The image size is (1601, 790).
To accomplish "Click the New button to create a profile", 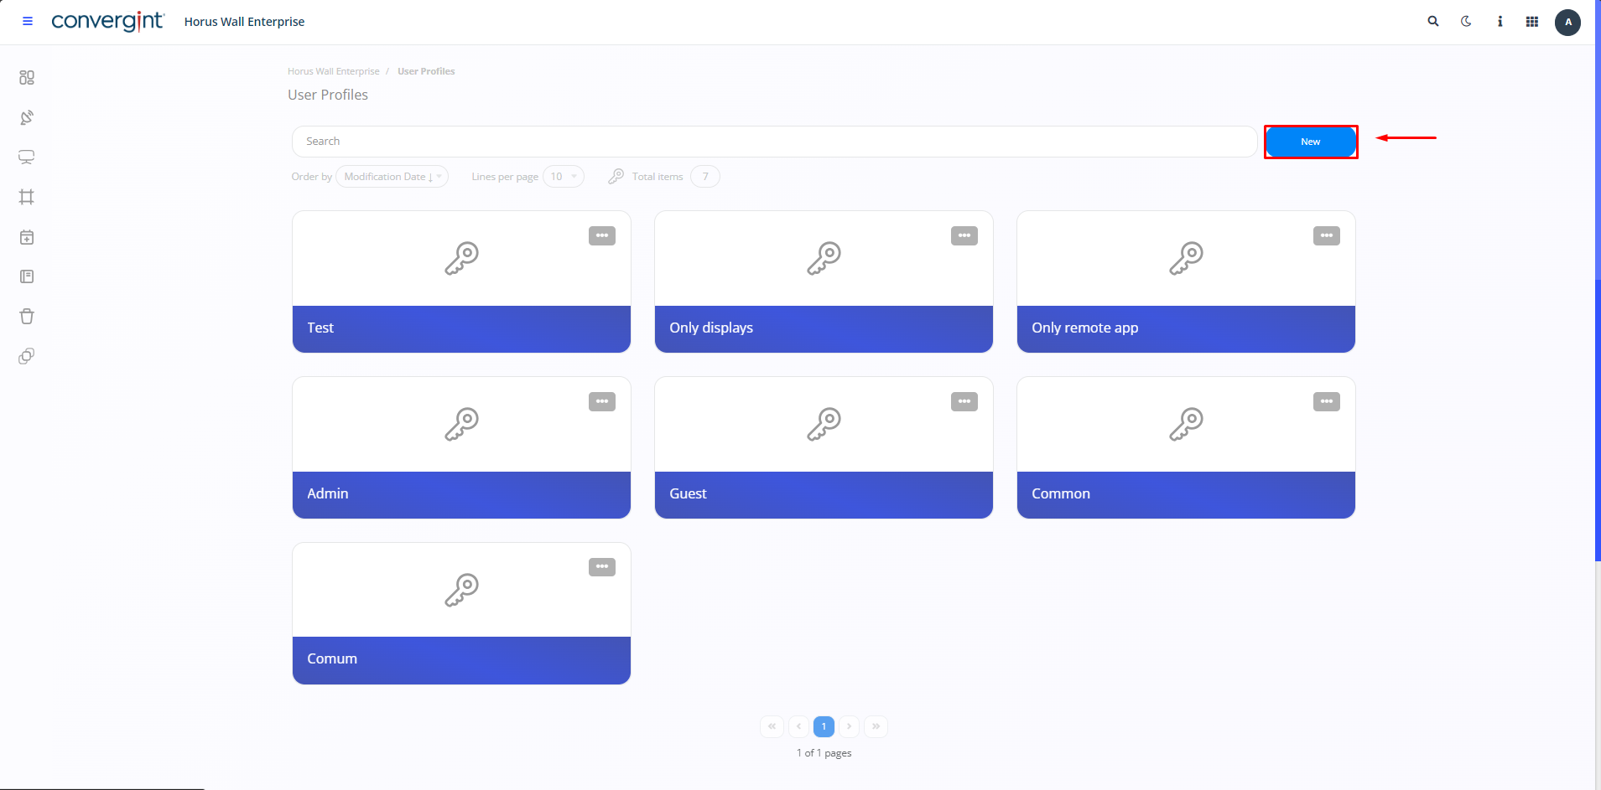I will click(x=1310, y=142).
